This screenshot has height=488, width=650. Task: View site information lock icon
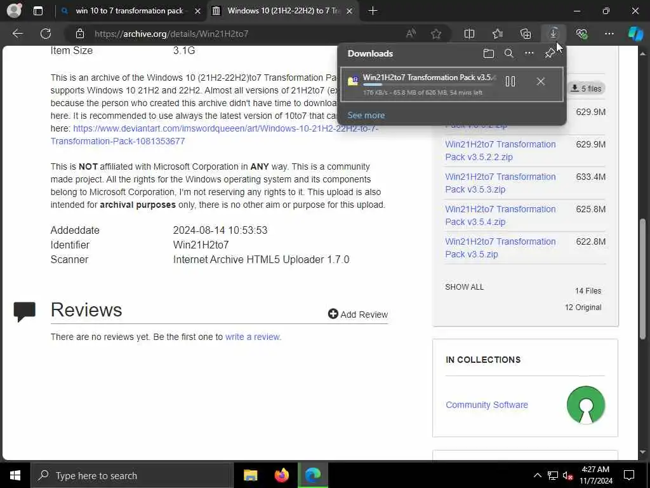[80, 34]
